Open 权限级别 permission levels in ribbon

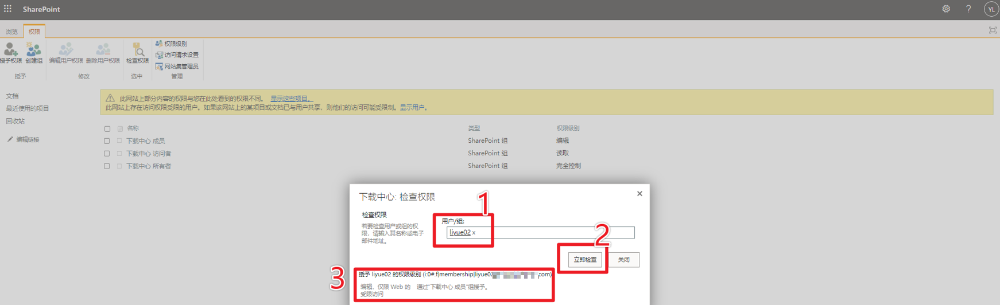click(172, 44)
